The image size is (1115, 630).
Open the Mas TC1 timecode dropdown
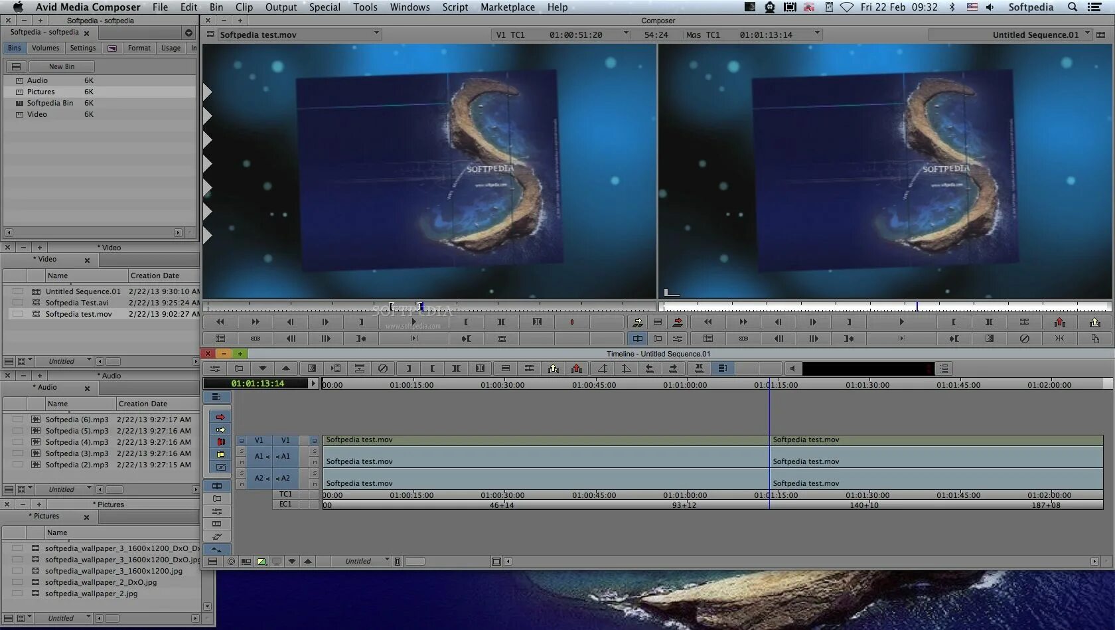point(817,33)
